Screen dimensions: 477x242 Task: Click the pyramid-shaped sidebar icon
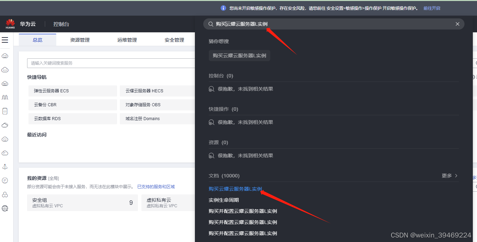point(5,167)
